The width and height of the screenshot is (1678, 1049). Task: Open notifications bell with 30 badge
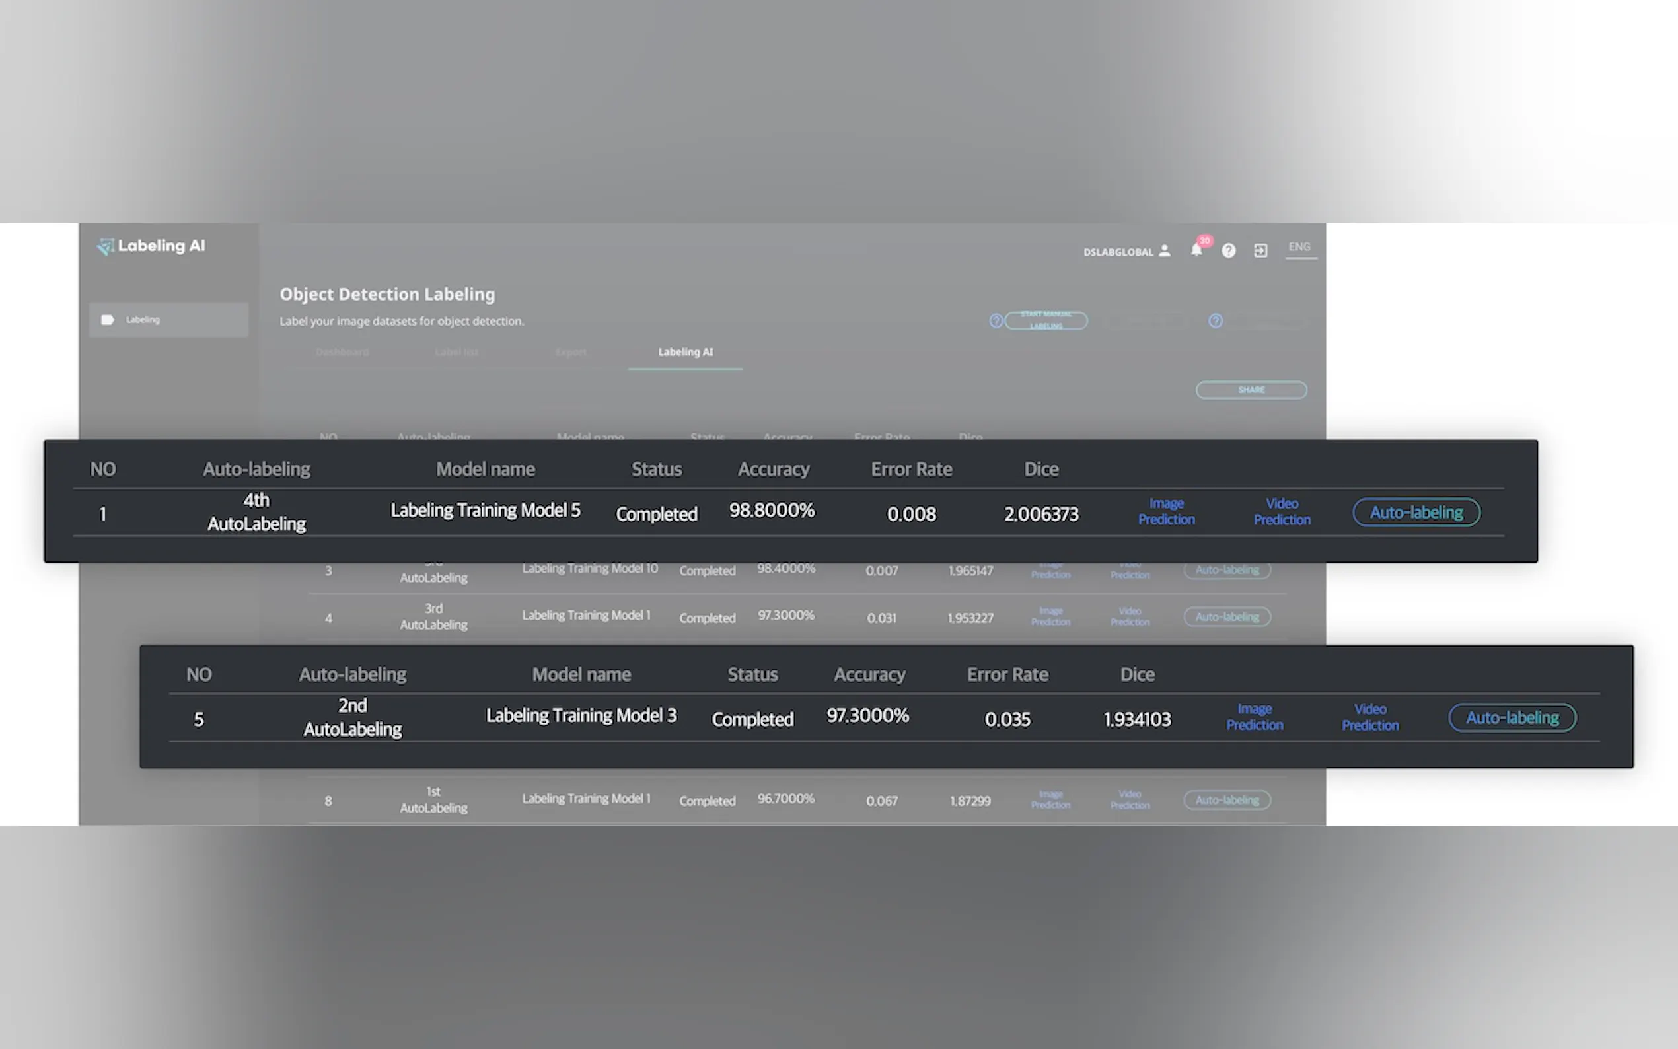coord(1196,250)
